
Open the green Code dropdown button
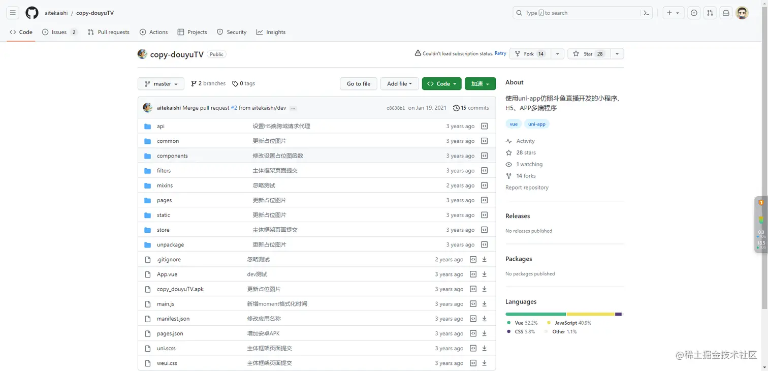441,84
